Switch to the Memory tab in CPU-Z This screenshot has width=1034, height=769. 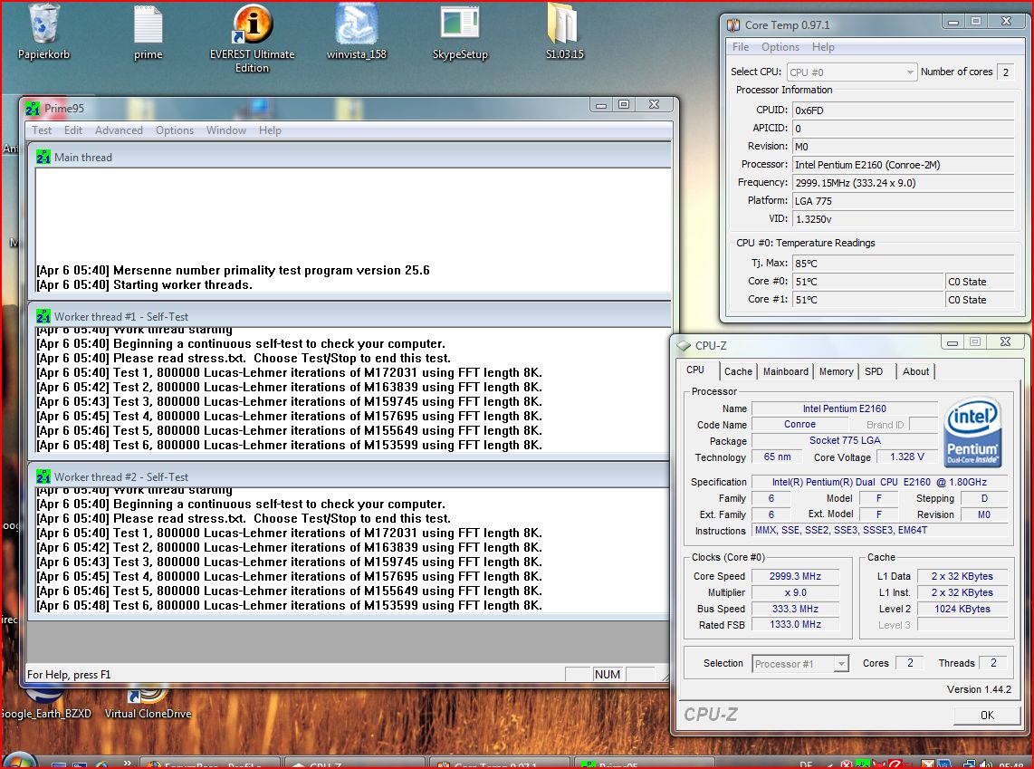point(837,371)
